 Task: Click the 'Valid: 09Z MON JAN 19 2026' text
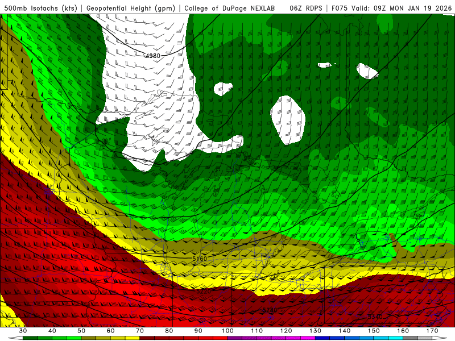pos(402,8)
